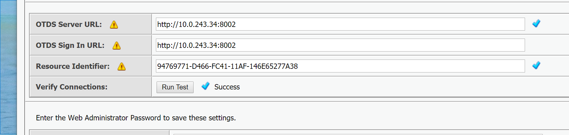569x135 pixels.
Task: Click the Success status text
Action: click(x=227, y=87)
